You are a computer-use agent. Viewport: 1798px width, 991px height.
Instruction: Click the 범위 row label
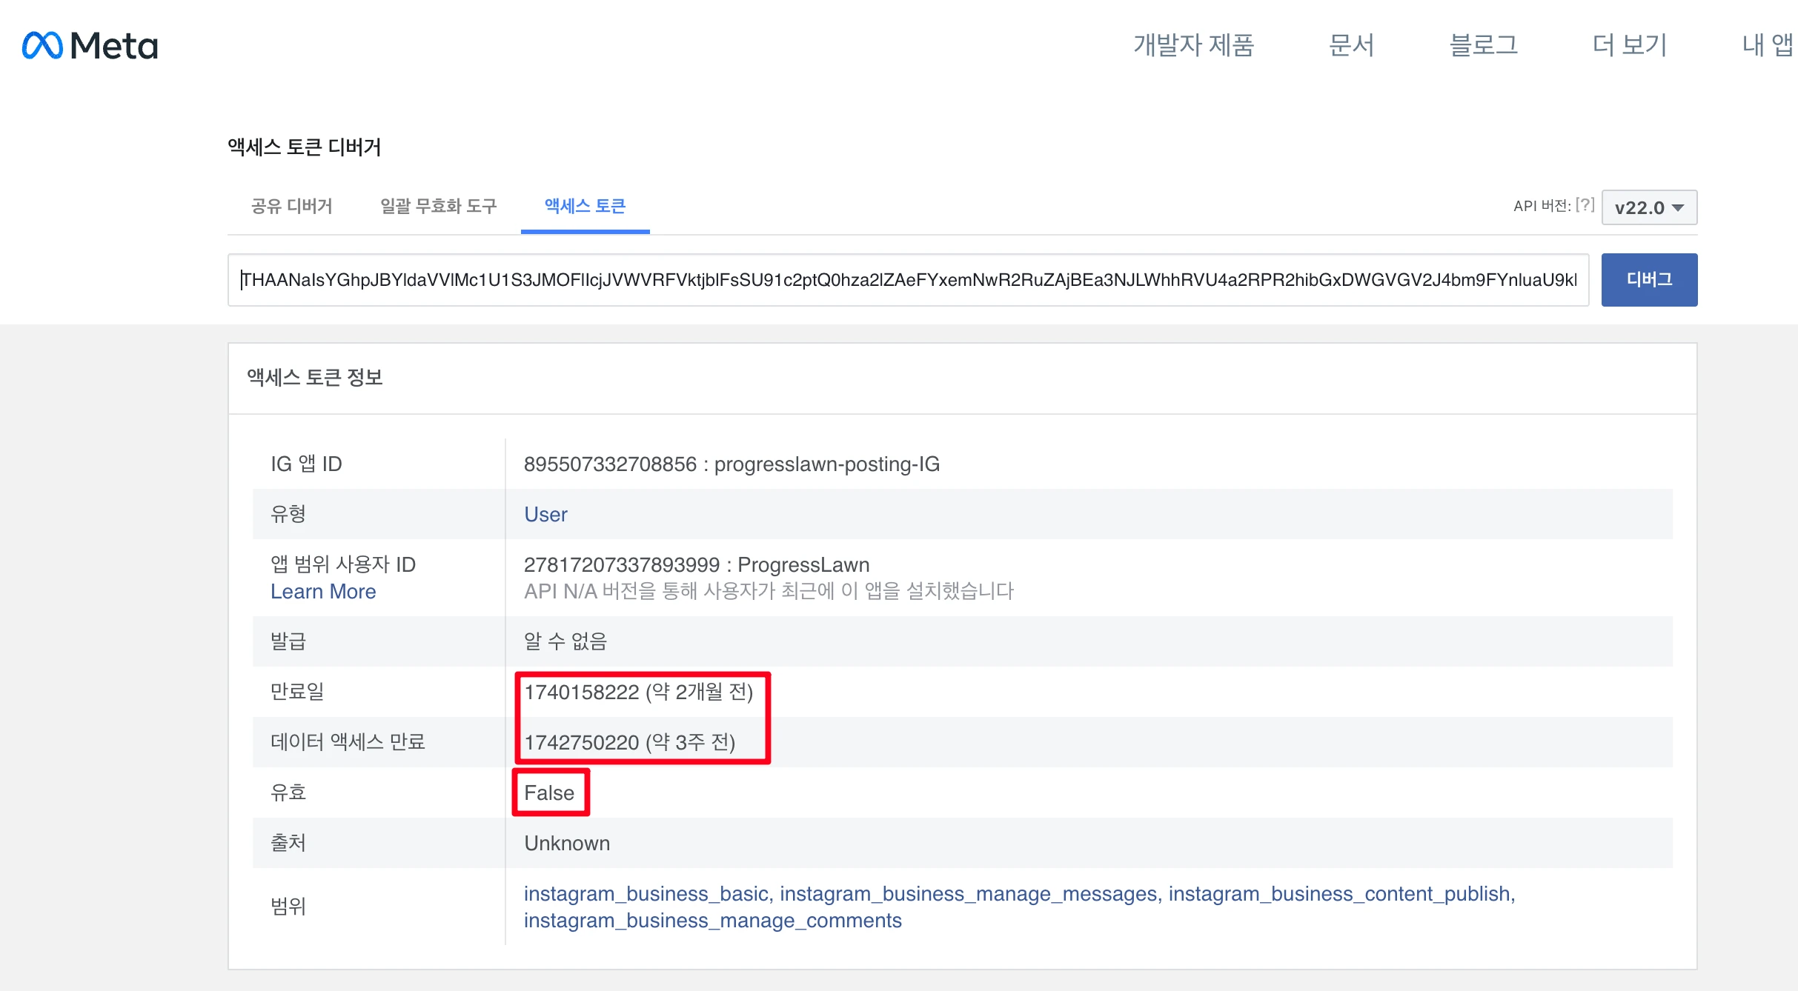tap(288, 906)
